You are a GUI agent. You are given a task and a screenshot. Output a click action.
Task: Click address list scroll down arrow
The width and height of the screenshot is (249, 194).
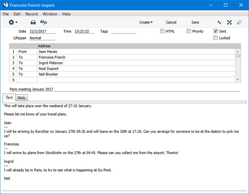[x=238, y=79]
